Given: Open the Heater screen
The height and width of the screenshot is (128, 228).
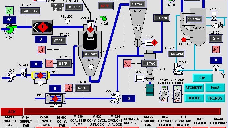Looking at the screenshot, I should [x=194, y=98].
